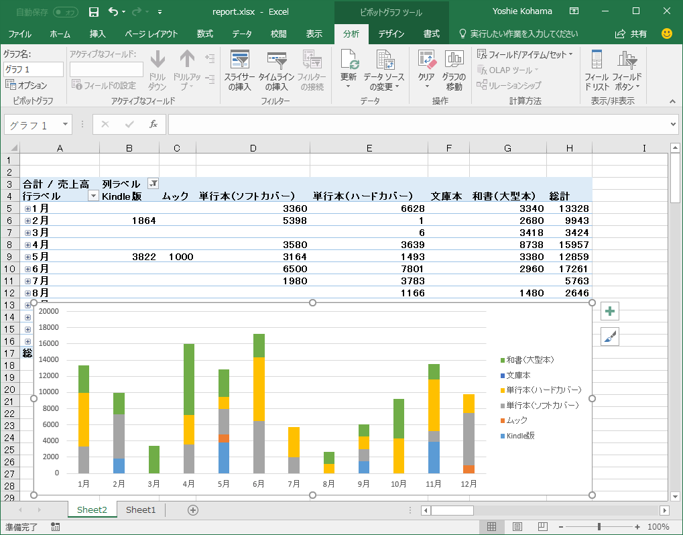The width and height of the screenshot is (683, 535).
Task: Click the save icon in title bar
Action: [94, 12]
